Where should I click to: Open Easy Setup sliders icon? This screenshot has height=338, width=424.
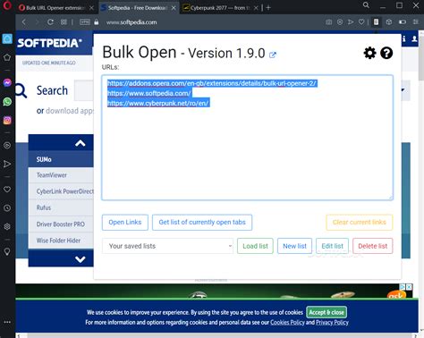(416, 22)
